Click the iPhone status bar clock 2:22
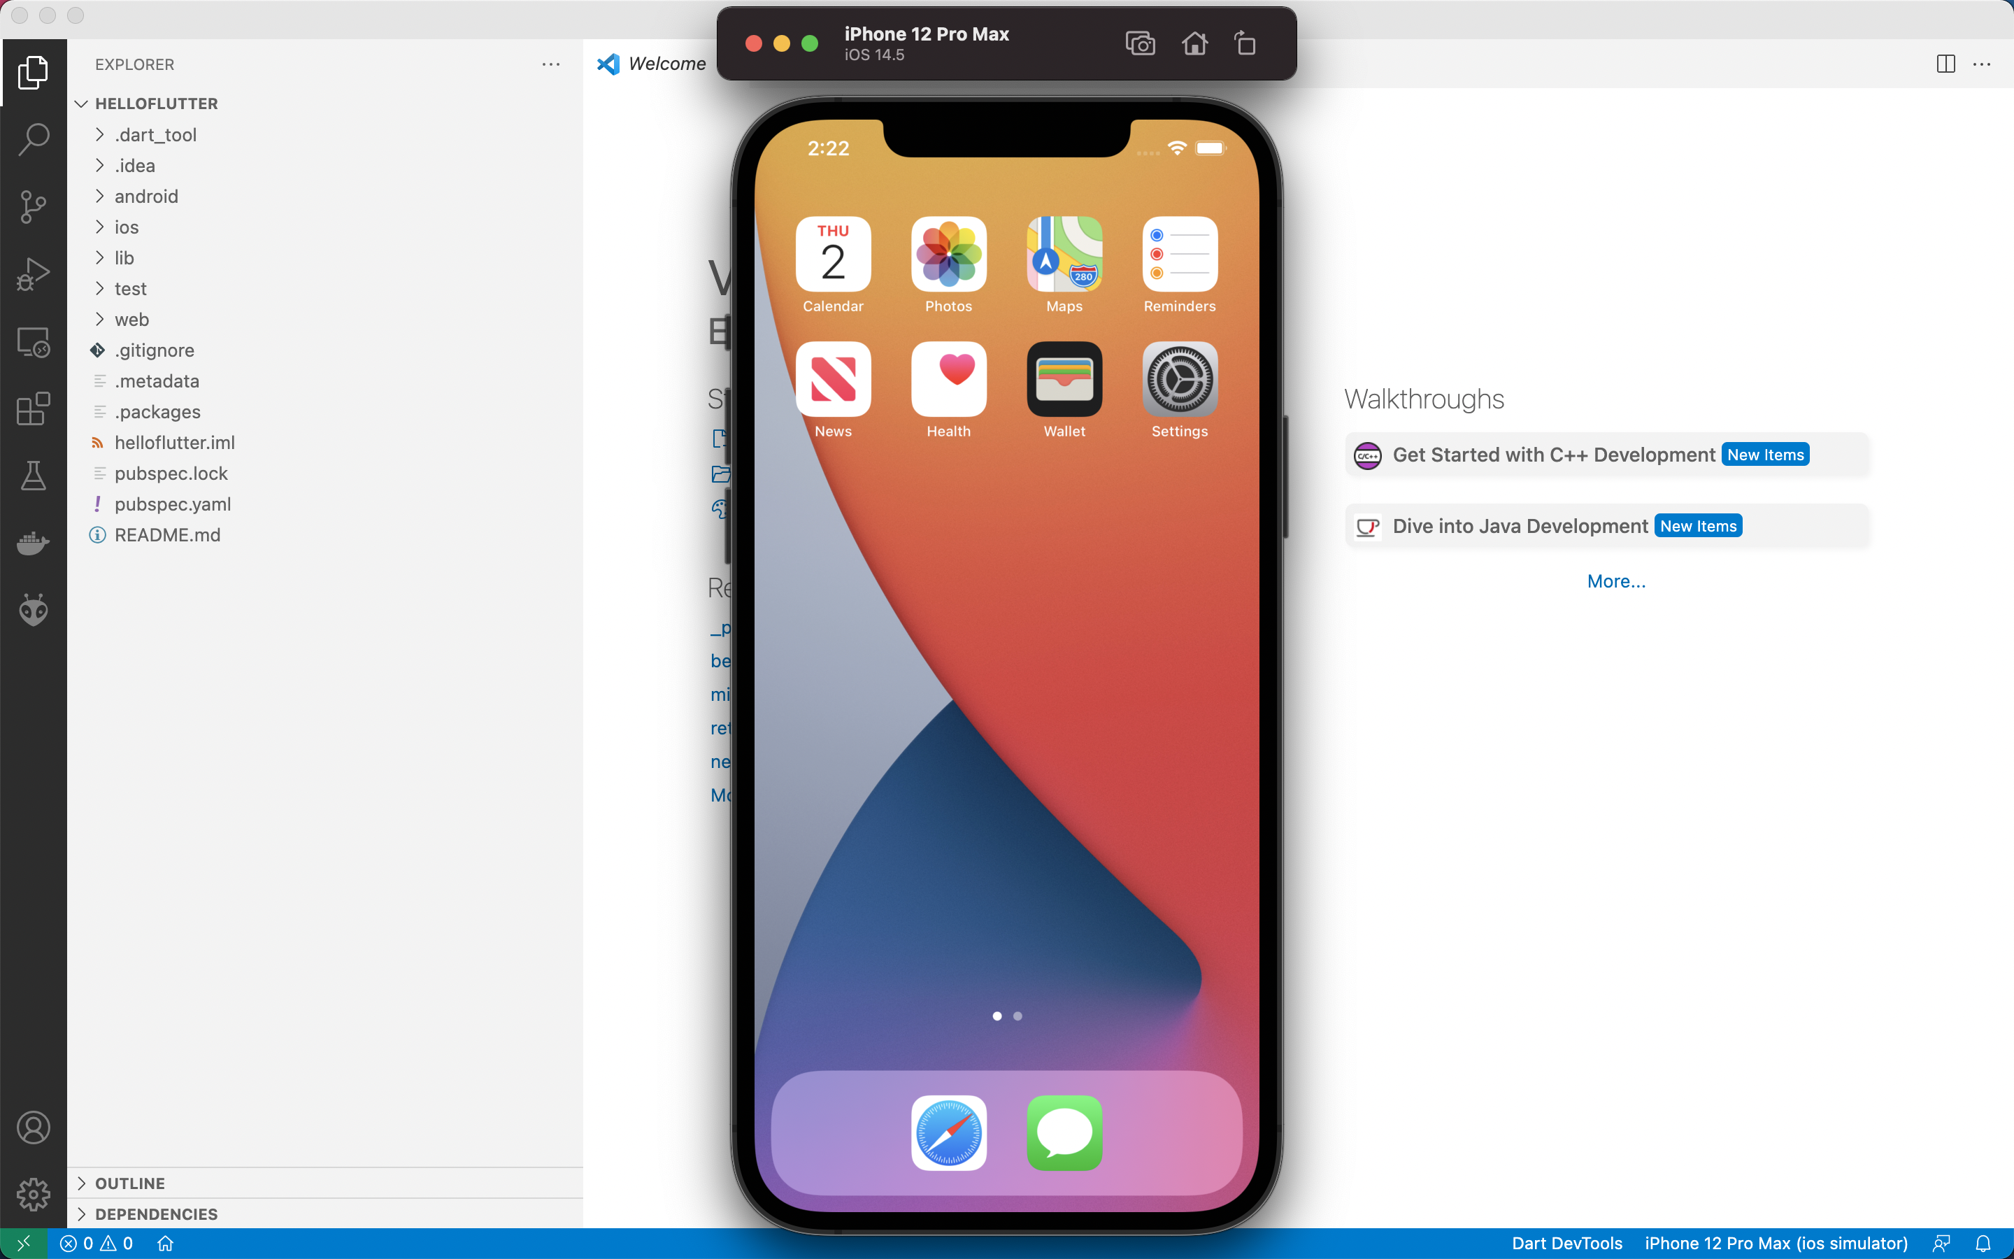The height and width of the screenshot is (1259, 2014). [x=828, y=148]
